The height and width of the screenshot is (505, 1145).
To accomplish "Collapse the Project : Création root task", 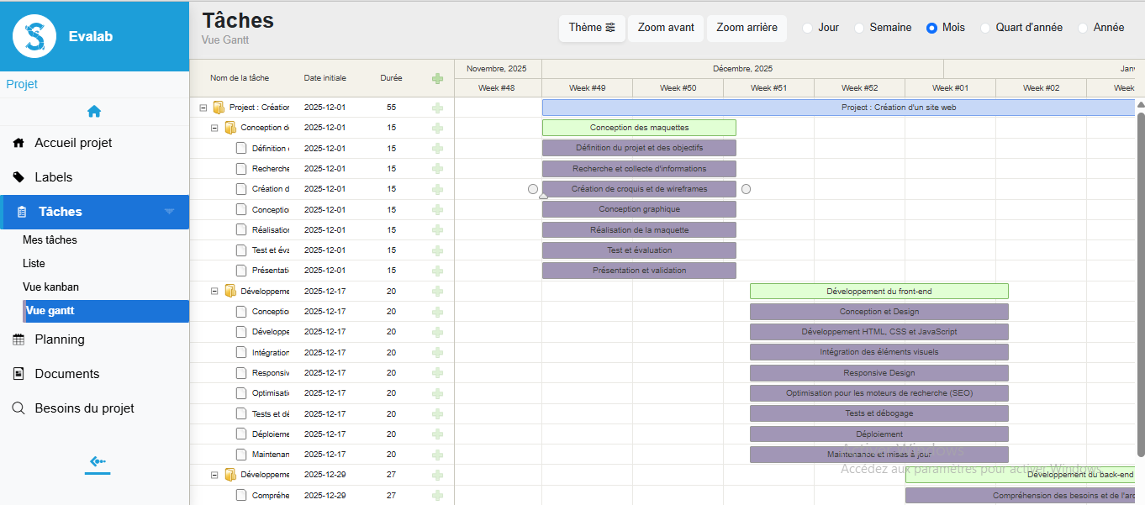I will tap(203, 108).
